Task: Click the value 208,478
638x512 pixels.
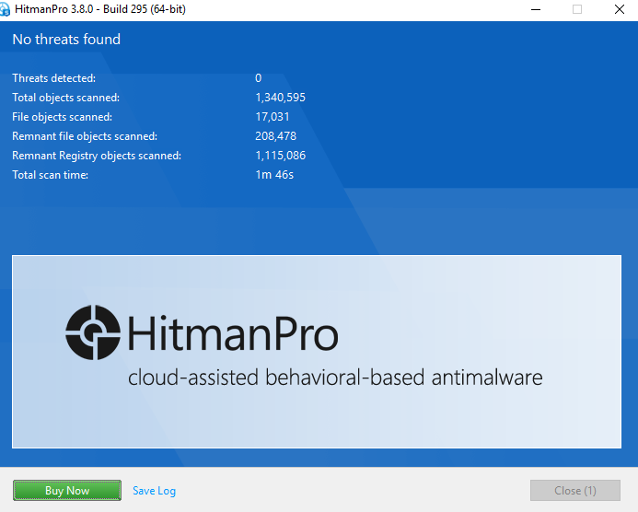Action: (276, 136)
